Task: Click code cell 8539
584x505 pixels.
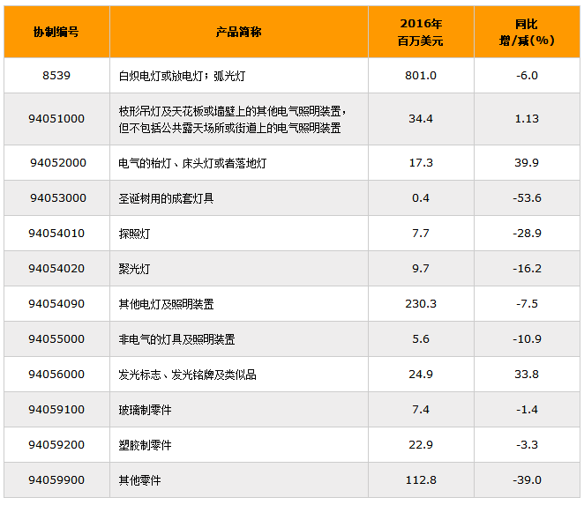Action: tap(56, 76)
